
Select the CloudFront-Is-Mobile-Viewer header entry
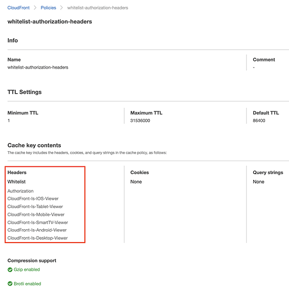coord(36,214)
